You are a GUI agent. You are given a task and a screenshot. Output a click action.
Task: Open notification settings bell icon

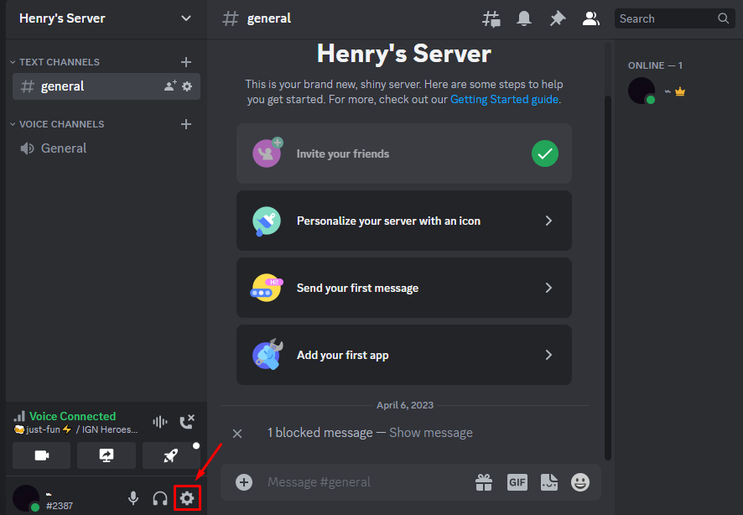pyautogui.click(x=524, y=18)
